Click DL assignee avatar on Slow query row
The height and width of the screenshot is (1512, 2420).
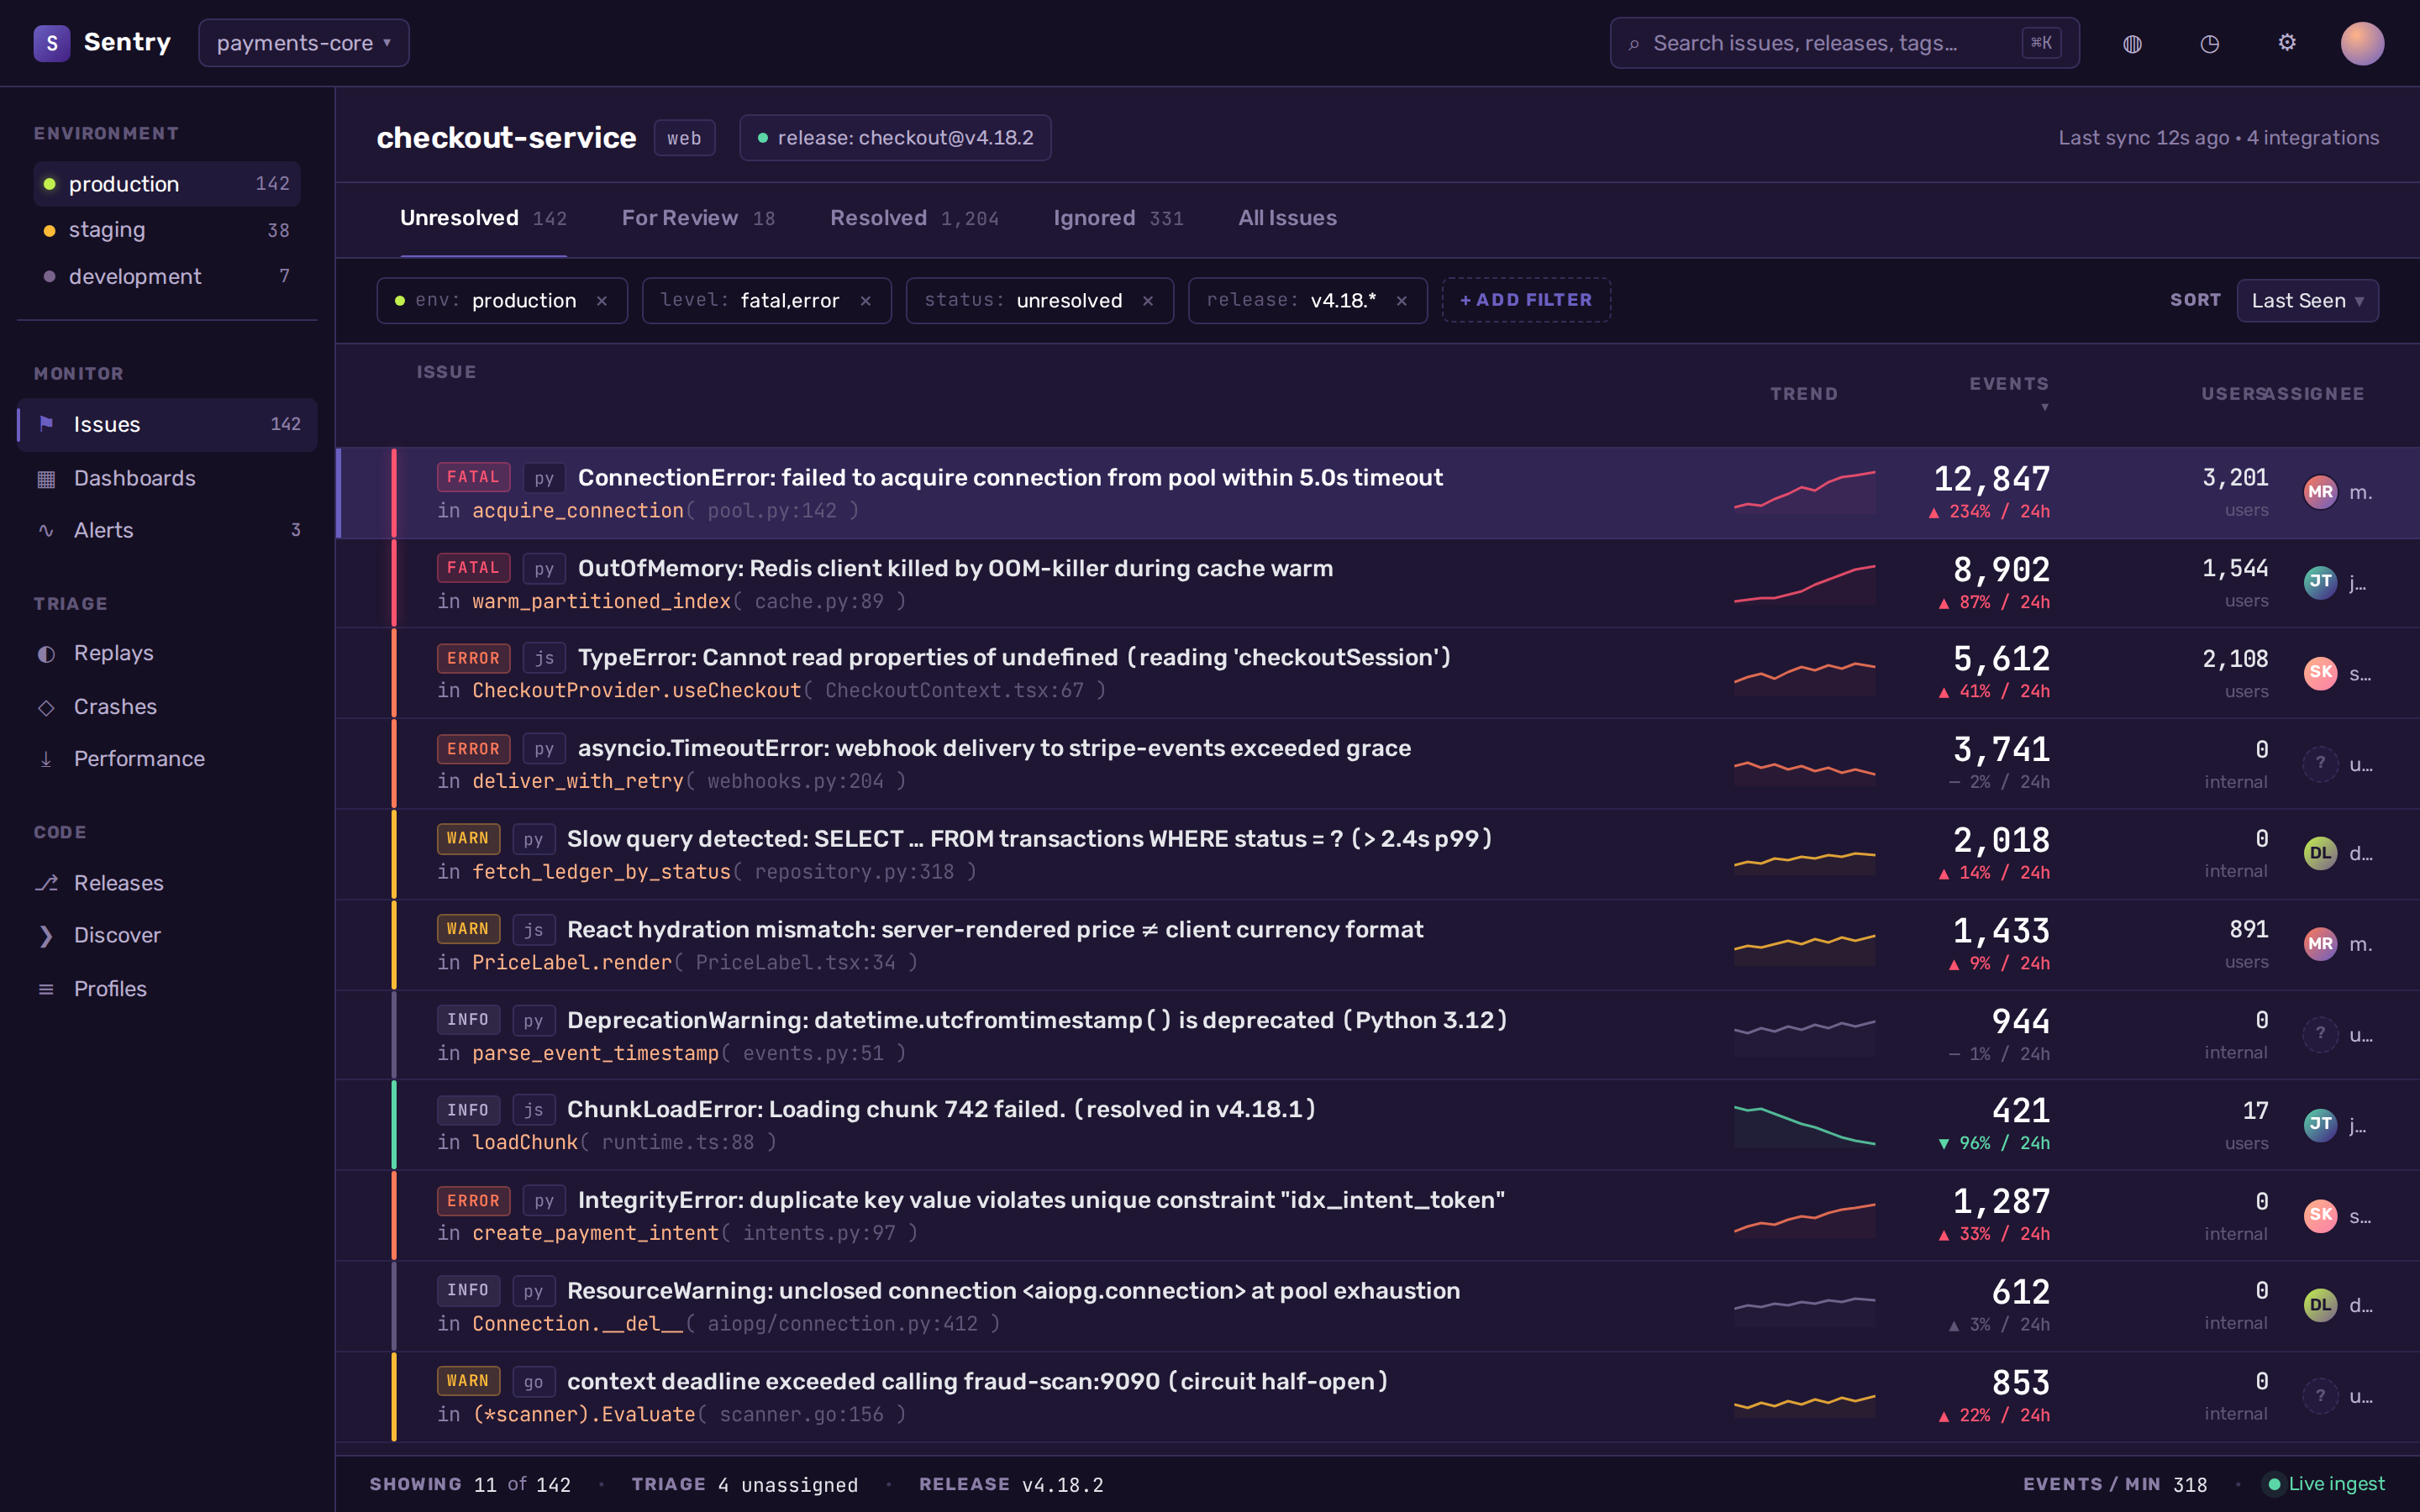[2320, 853]
